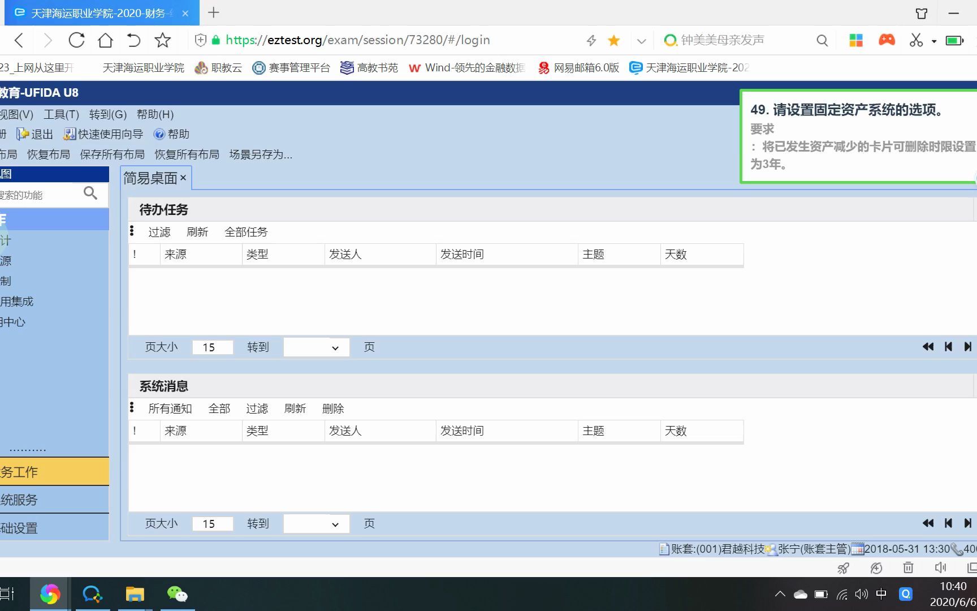
Task: Click the browser search magnifier icon
Action: [x=822, y=40]
